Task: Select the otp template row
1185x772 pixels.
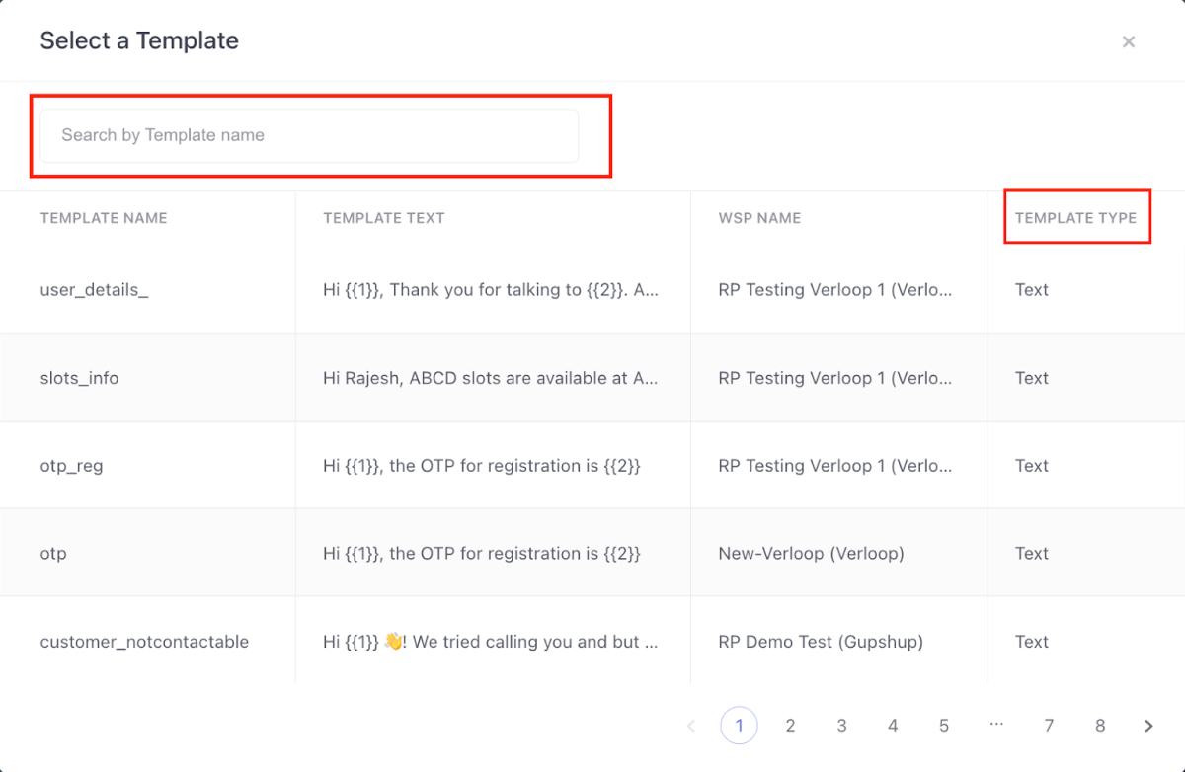Action: click(x=53, y=554)
